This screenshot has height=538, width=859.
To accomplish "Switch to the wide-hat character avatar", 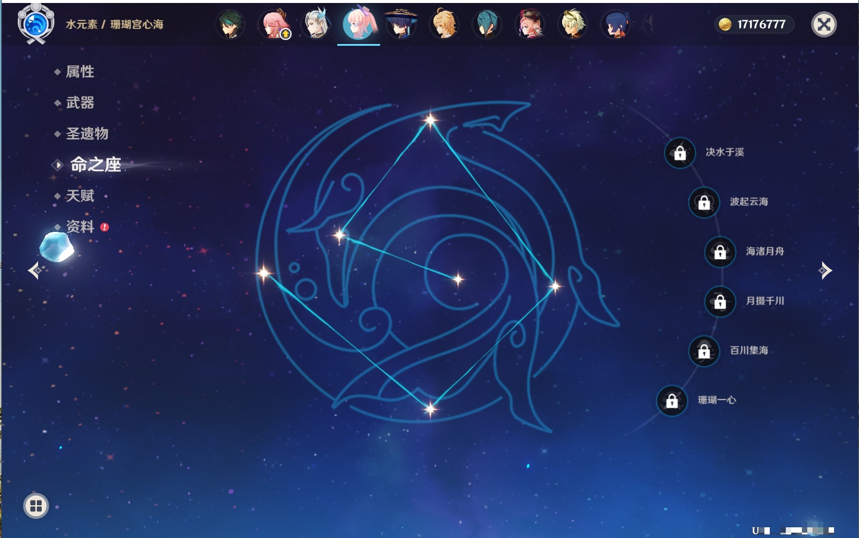I will click(402, 24).
